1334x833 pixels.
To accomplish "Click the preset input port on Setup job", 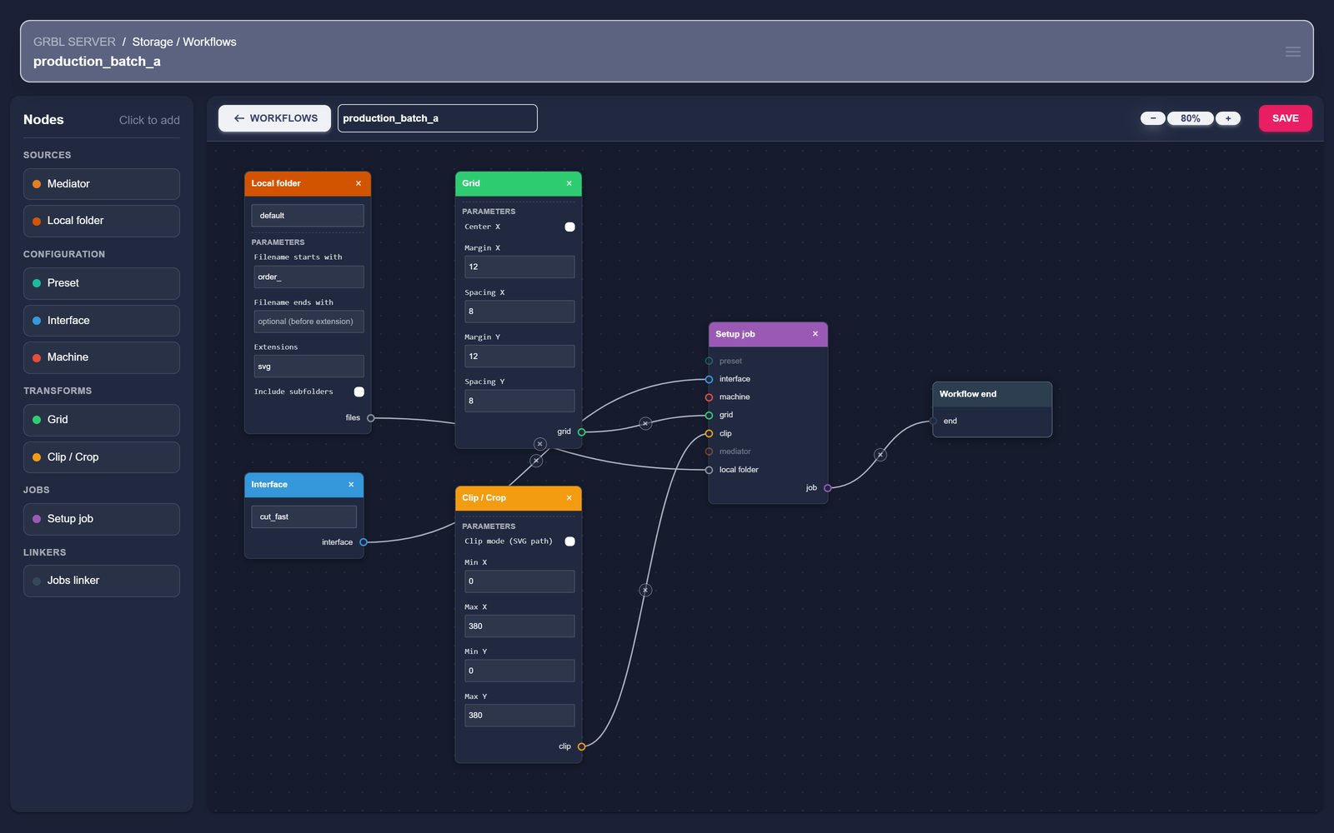I will [710, 361].
